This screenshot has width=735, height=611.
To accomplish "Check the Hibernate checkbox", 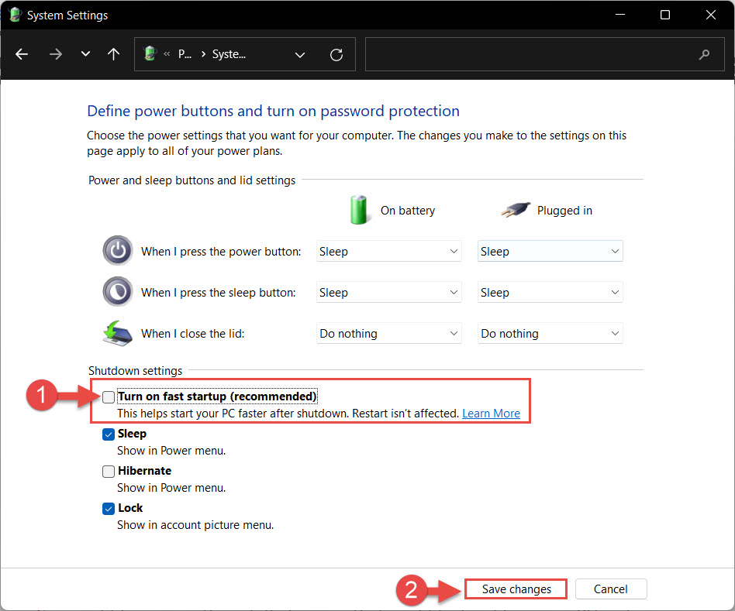I will 109,472.
